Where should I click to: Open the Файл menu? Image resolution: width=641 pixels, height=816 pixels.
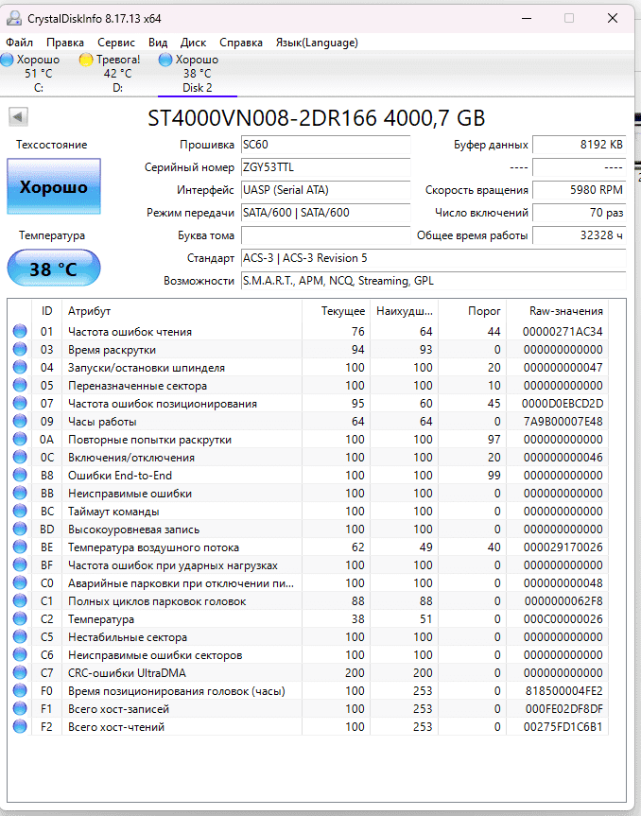[x=19, y=43]
